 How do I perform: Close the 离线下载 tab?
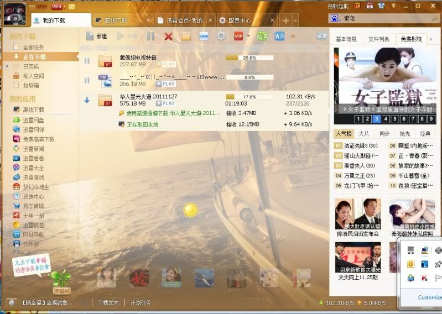pyautogui.click(x=149, y=20)
